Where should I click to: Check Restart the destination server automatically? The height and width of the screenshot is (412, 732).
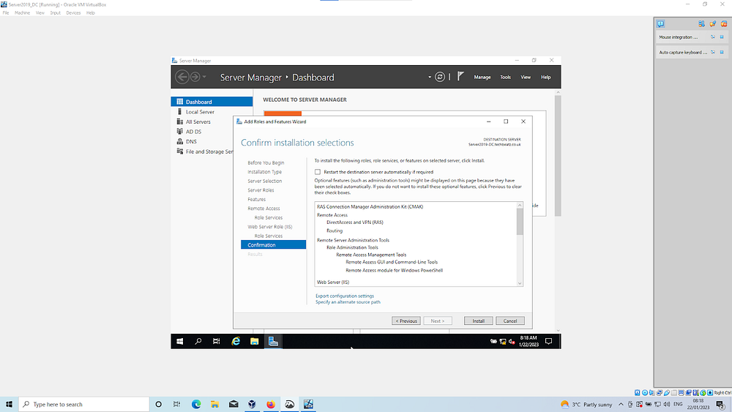click(318, 172)
